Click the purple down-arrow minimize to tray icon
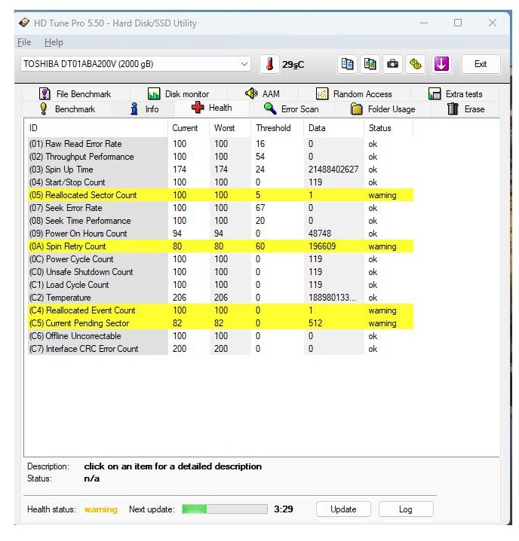The width and height of the screenshot is (519, 541). [x=441, y=64]
